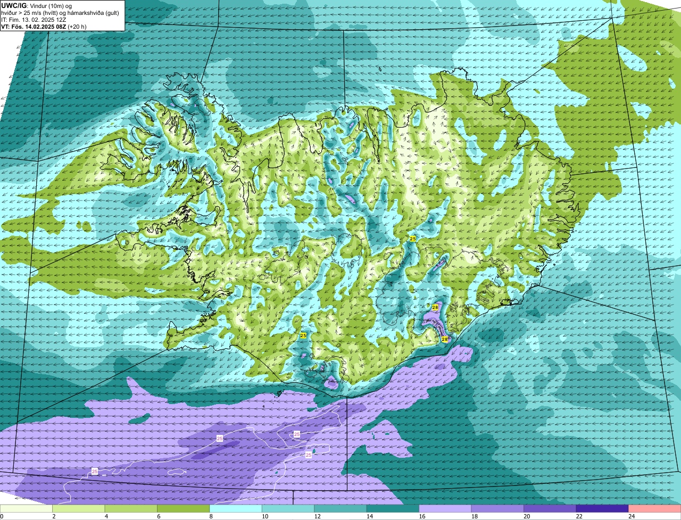Image resolution: width=681 pixels, height=520 pixels.
Task: Click the legend scale value '6'
Action: point(158,516)
